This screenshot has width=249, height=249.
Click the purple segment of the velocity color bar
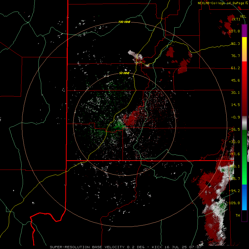[244, 31]
